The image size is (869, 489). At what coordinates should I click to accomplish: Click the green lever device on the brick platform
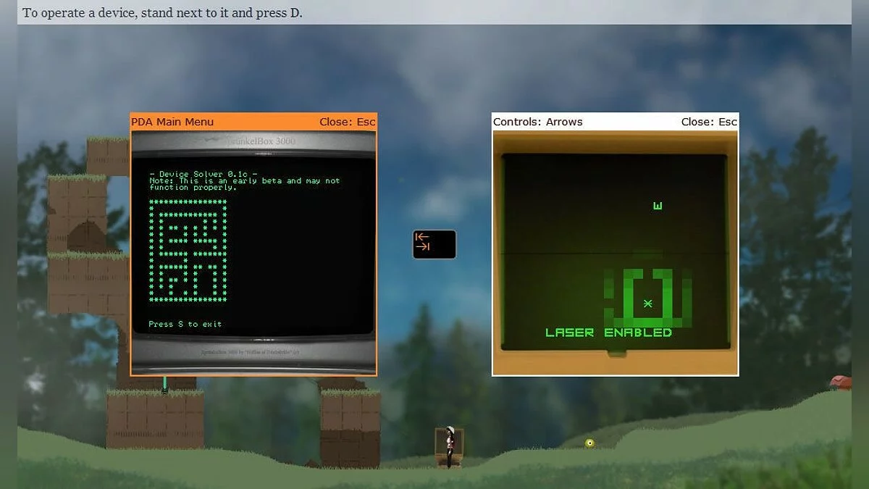click(165, 385)
